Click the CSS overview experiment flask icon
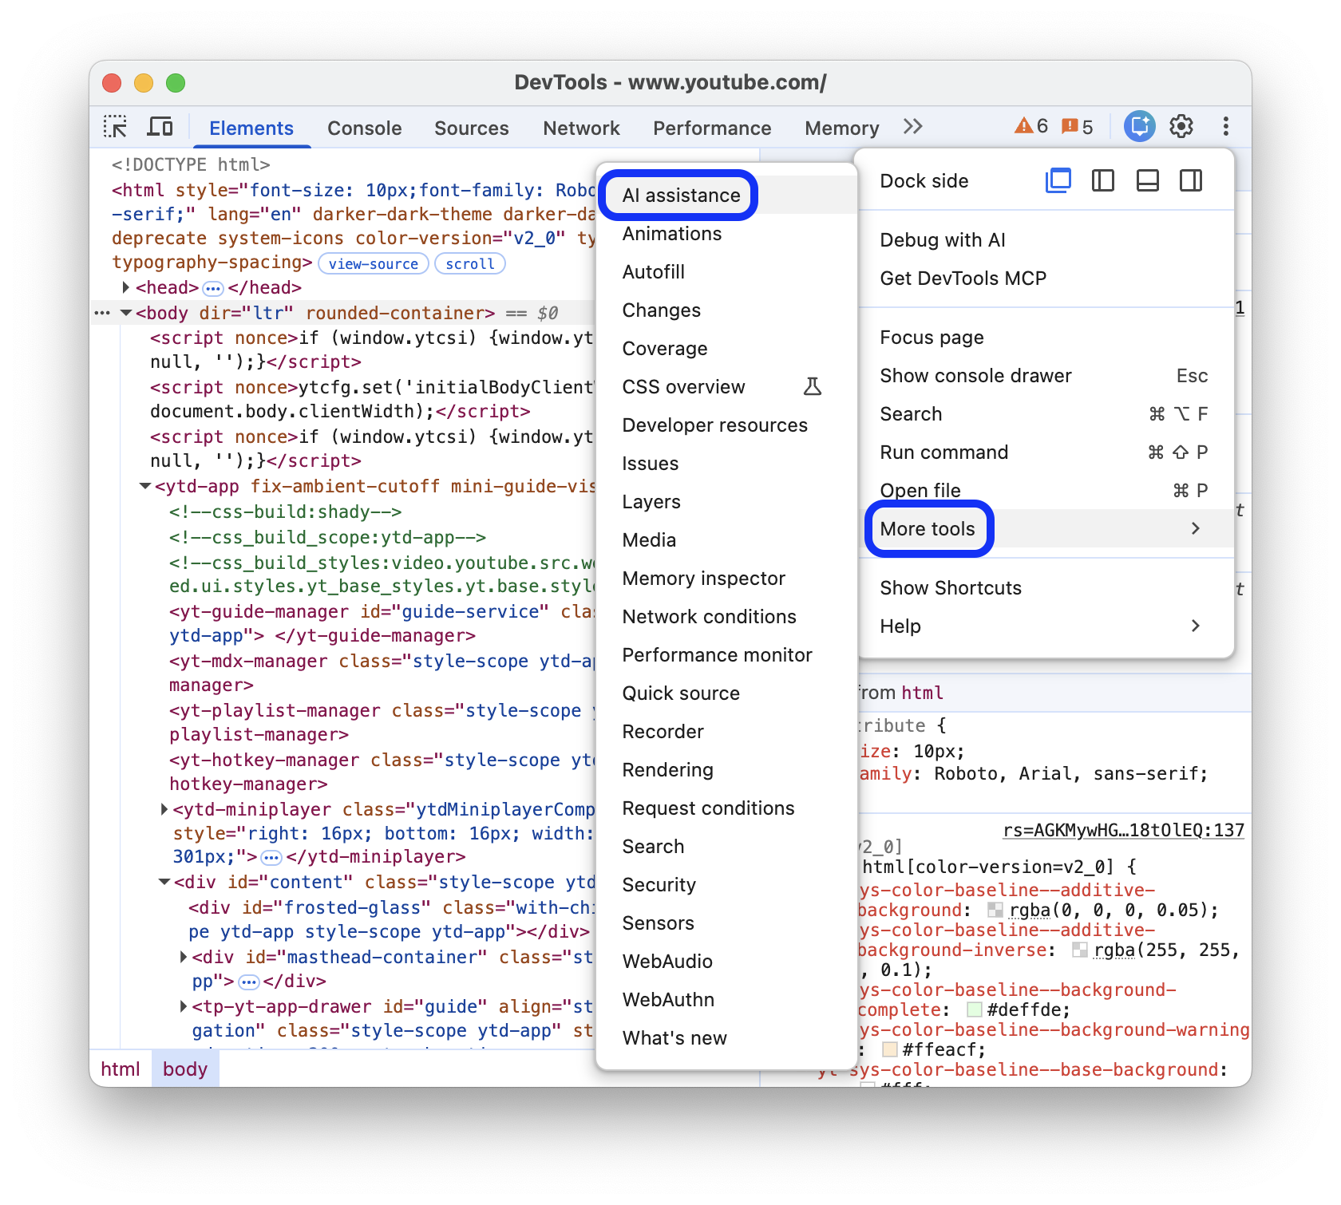 click(x=812, y=387)
